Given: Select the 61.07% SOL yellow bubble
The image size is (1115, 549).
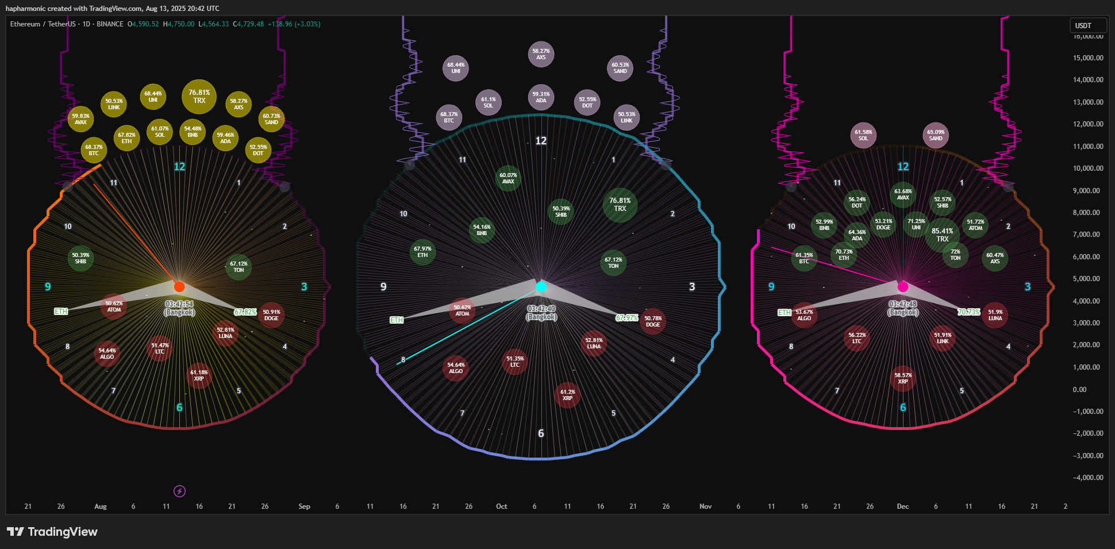Looking at the screenshot, I should [x=160, y=132].
